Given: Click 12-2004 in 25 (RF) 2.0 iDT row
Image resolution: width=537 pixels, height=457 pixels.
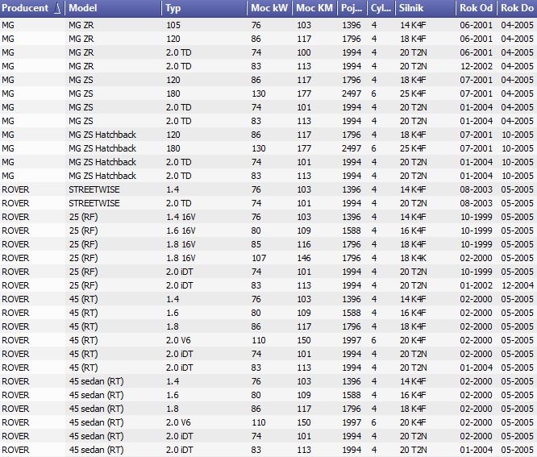Looking at the screenshot, I should point(518,285).
